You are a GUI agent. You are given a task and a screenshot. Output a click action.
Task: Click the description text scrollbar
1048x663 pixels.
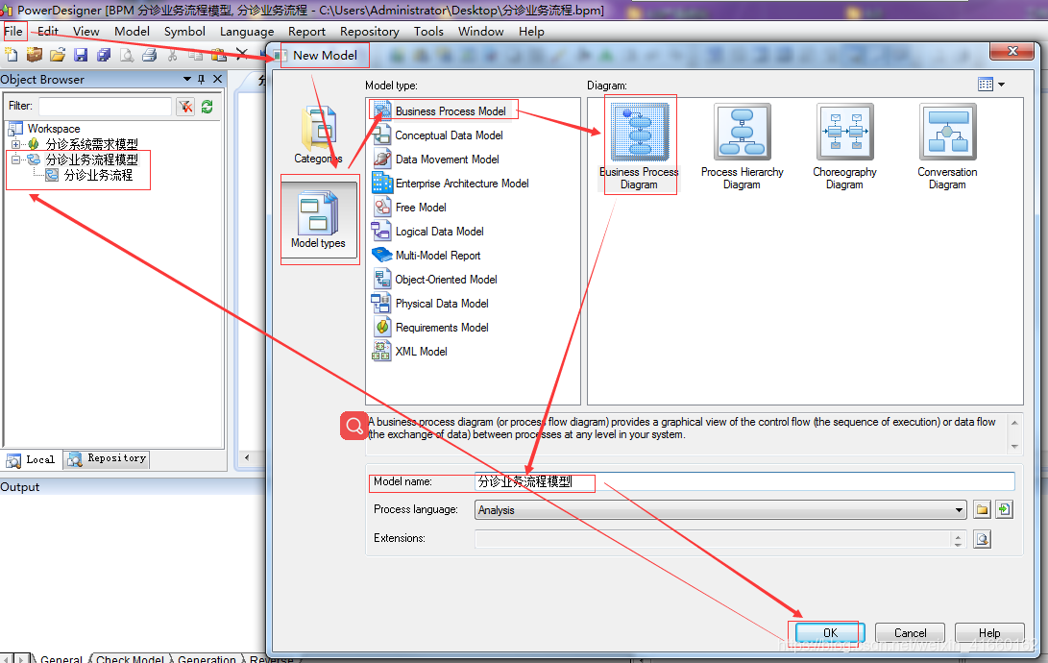1014,433
